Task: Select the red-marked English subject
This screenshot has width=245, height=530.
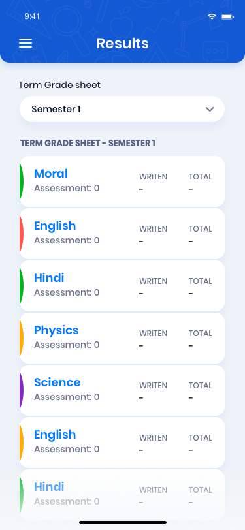Action: [55, 226]
